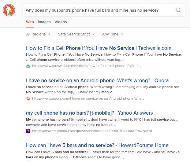Expand the Safe Search: Strict dropdown
The image size is (190, 162).
76,34
